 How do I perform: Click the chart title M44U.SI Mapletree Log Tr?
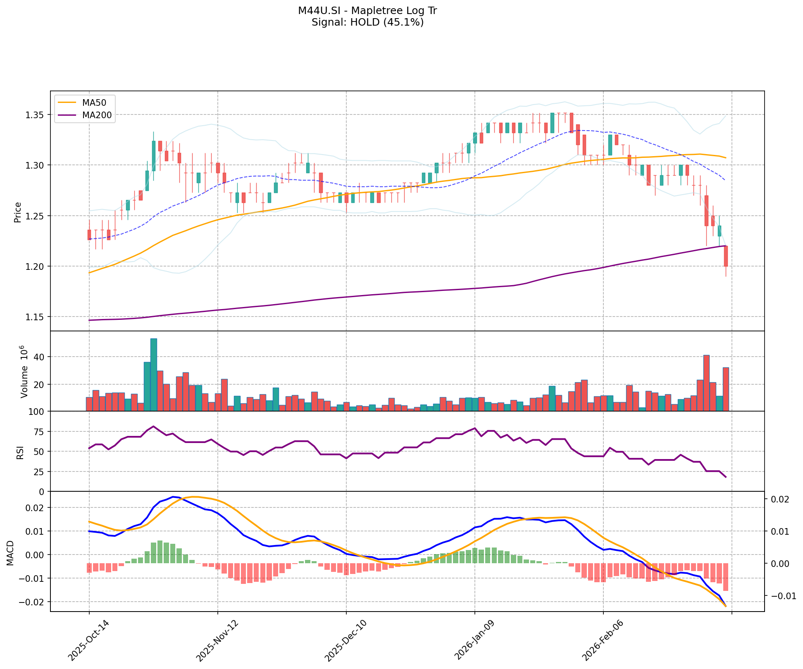point(367,11)
